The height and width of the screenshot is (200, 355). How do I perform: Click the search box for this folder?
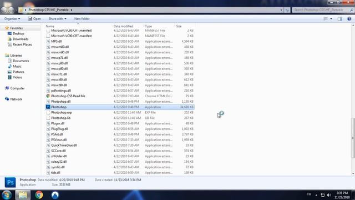click(x=323, y=10)
